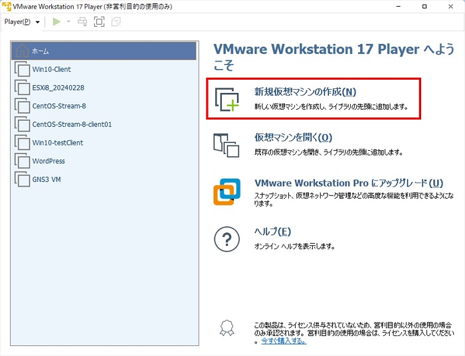
Task: Close the VMware Player window
Action: click(451, 6)
